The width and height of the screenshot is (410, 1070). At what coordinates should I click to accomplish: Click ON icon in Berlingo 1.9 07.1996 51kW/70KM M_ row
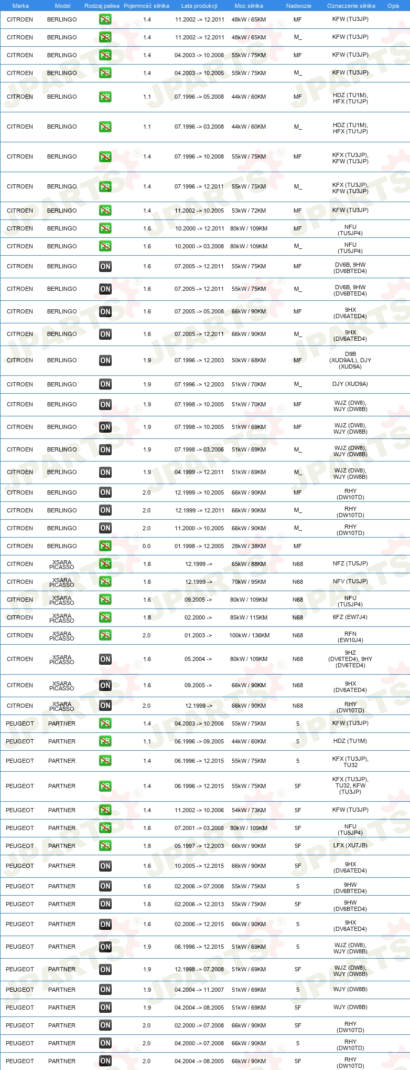(105, 384)
